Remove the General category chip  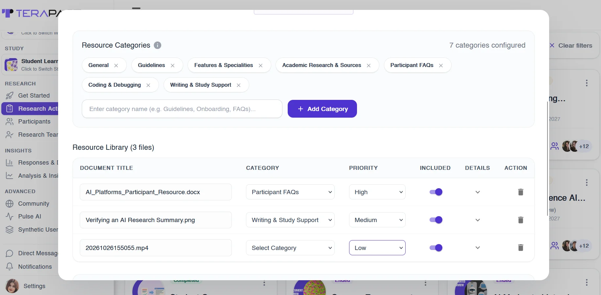click(x=116, y=65)
